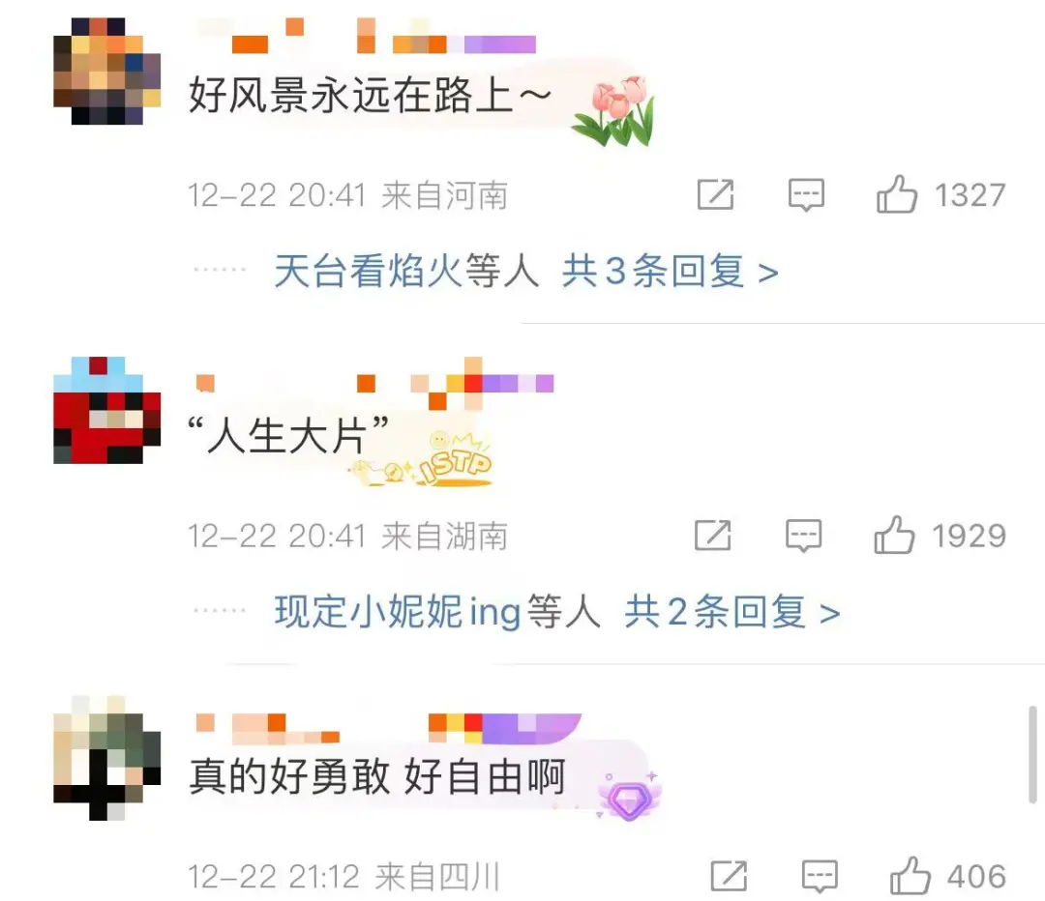The height and width of the screenshot is (901, 1045).
Task: View avatar of the Henan commenter
Action: (106, 72)
